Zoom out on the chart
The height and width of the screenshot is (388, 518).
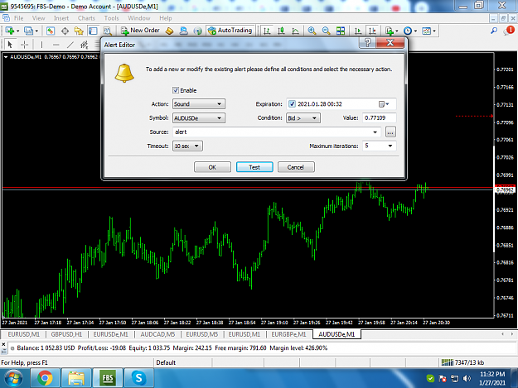pyautogui.click(x=326, y=31)
